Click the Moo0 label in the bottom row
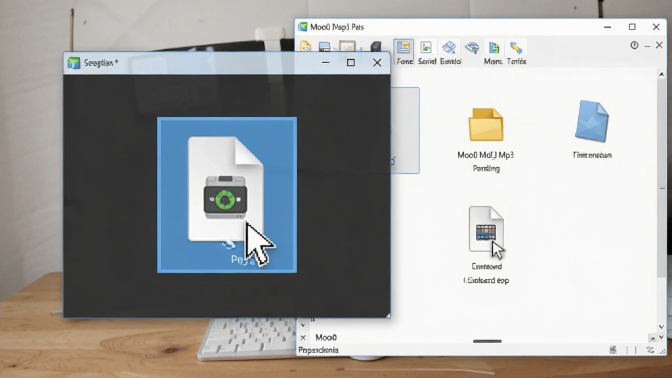This screenshot has width=672, height=378. [325, 338]
